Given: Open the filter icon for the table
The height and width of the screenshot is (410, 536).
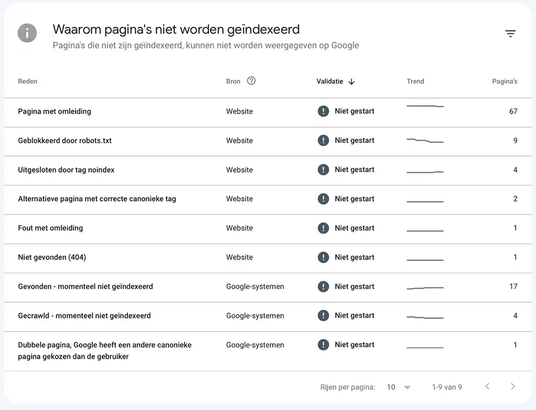Looking at the screenshot, I should click(x=510, y=33).
